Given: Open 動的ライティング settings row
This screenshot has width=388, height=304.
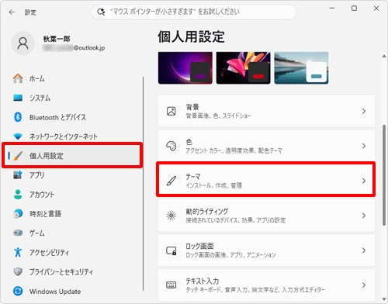Looking at the screenshot, I should [x=266, y=216].
